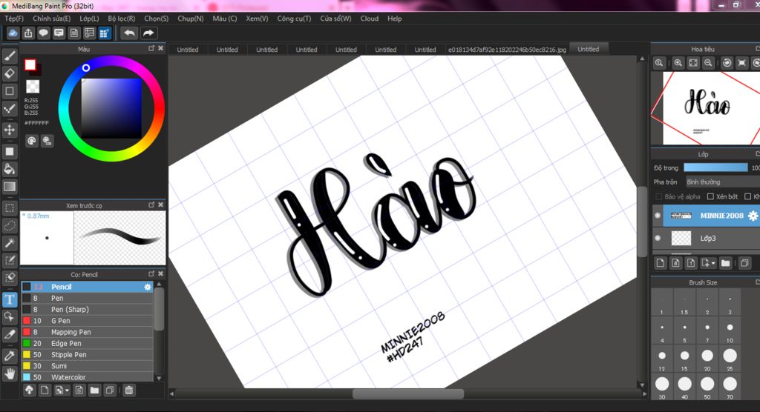Select the Divide tool
The width and height of the screenshot is (760, 412).
pos(10,334)
